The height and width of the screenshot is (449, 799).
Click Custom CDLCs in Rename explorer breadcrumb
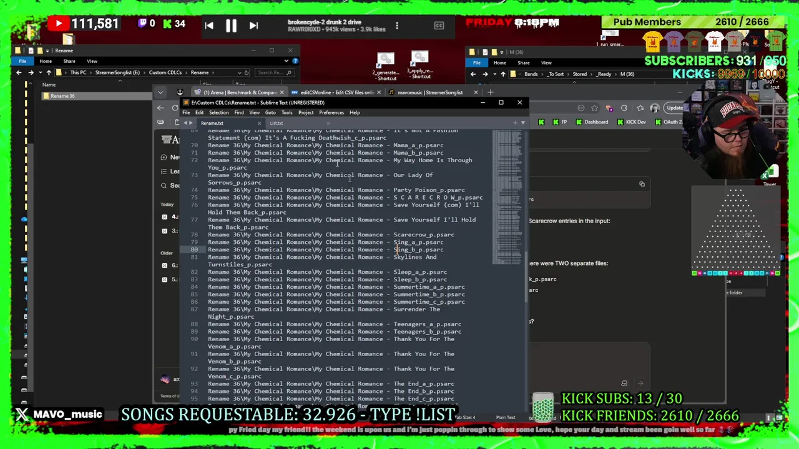click(165, 72)
